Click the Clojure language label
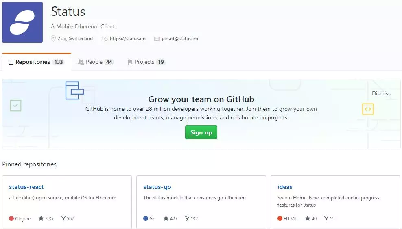402x229 pixels. [x=23, y=219]
